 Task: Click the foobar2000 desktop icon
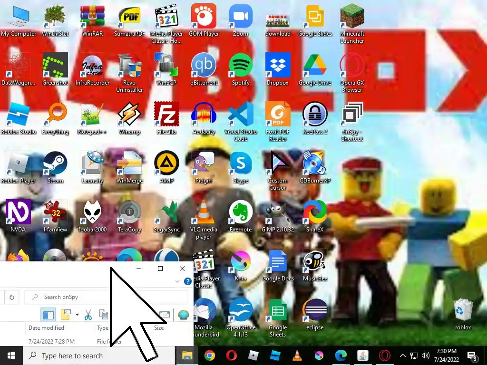pos(92,217)
